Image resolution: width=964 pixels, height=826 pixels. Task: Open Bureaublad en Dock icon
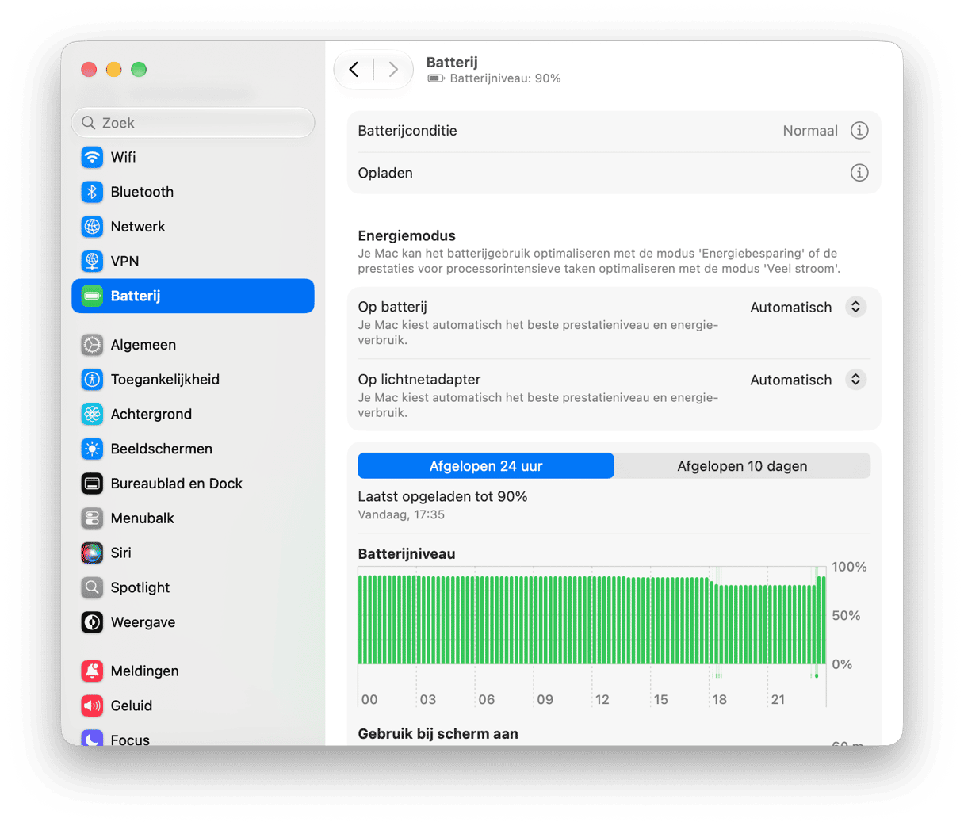point(92,484)
